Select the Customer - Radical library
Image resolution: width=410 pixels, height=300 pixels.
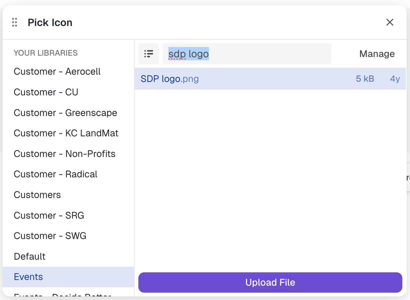click(68, 174)
